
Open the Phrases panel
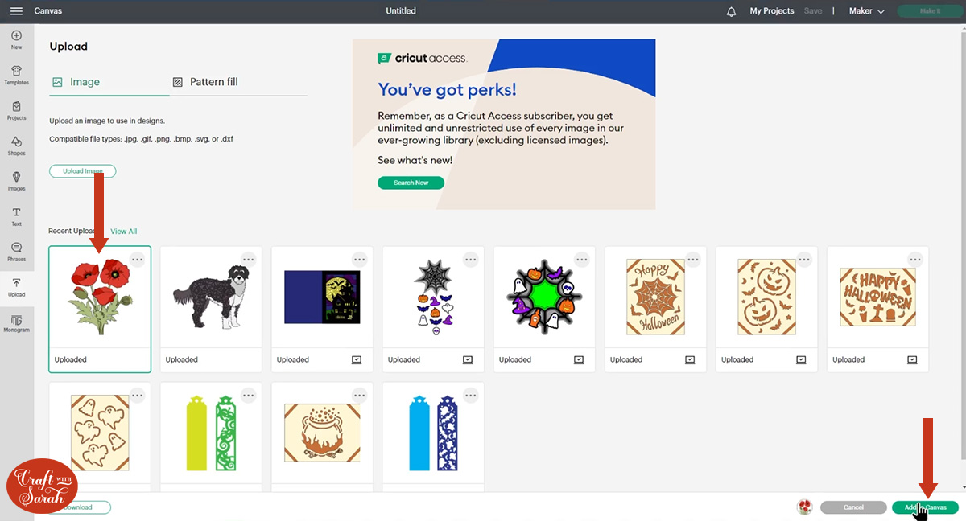(x=16, y=252)
